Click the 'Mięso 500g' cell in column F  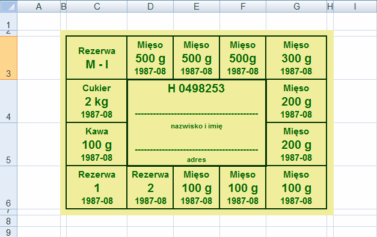click(x=242, y=58)
